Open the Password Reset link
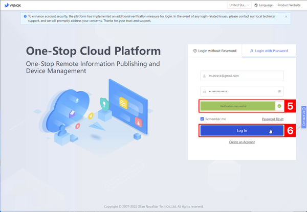Image resolution: width=307 pixels, height=212 pixels. coord(272,119)
